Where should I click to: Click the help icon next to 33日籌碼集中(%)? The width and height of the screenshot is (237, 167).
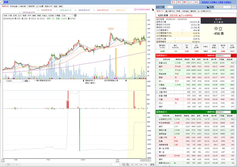point(182,33)
